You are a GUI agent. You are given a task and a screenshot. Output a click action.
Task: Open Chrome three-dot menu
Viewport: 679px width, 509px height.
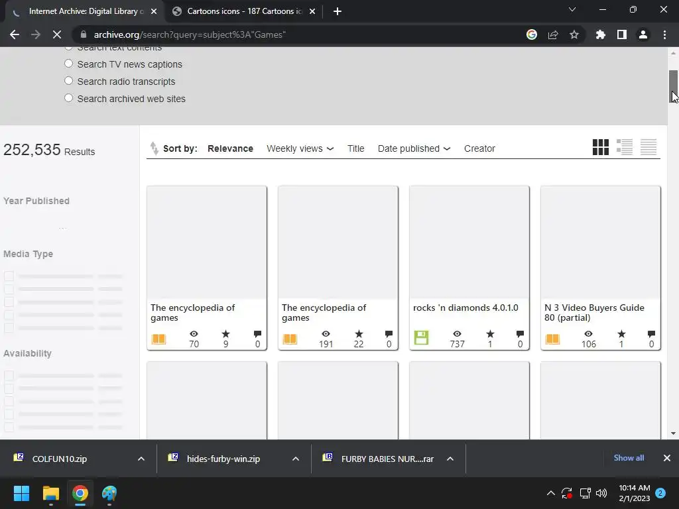664,34
